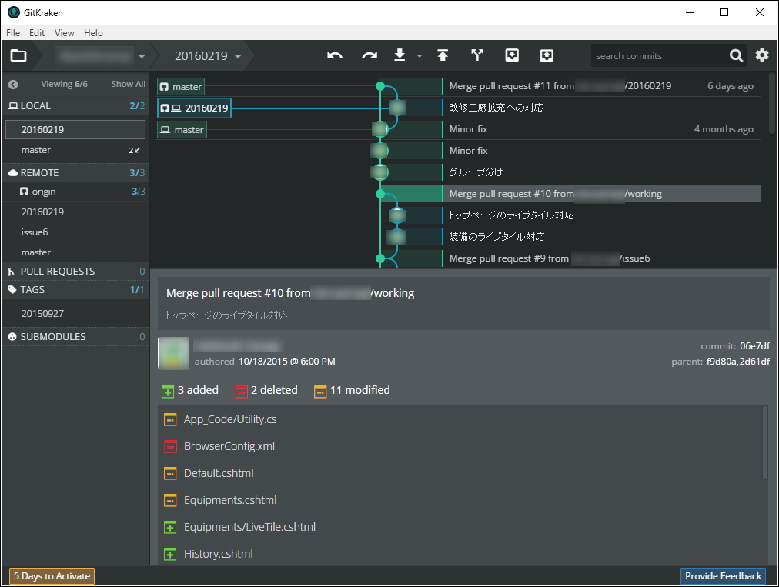Open the 20160219 branch dropdown in toolbar
The width and height of the screenshot is (779, 587).
tap(239, 55)
